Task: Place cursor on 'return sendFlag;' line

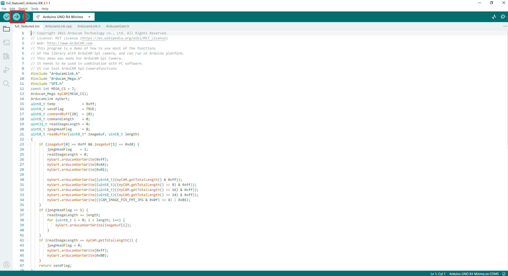Action: [x=55, y=266]
